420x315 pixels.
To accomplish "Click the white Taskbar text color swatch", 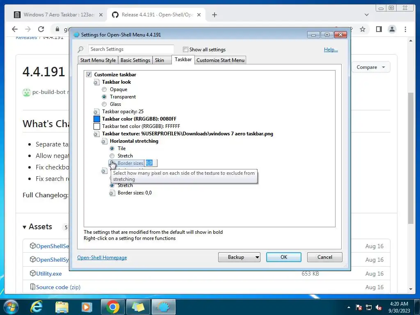I will click(x=97, y=126).
